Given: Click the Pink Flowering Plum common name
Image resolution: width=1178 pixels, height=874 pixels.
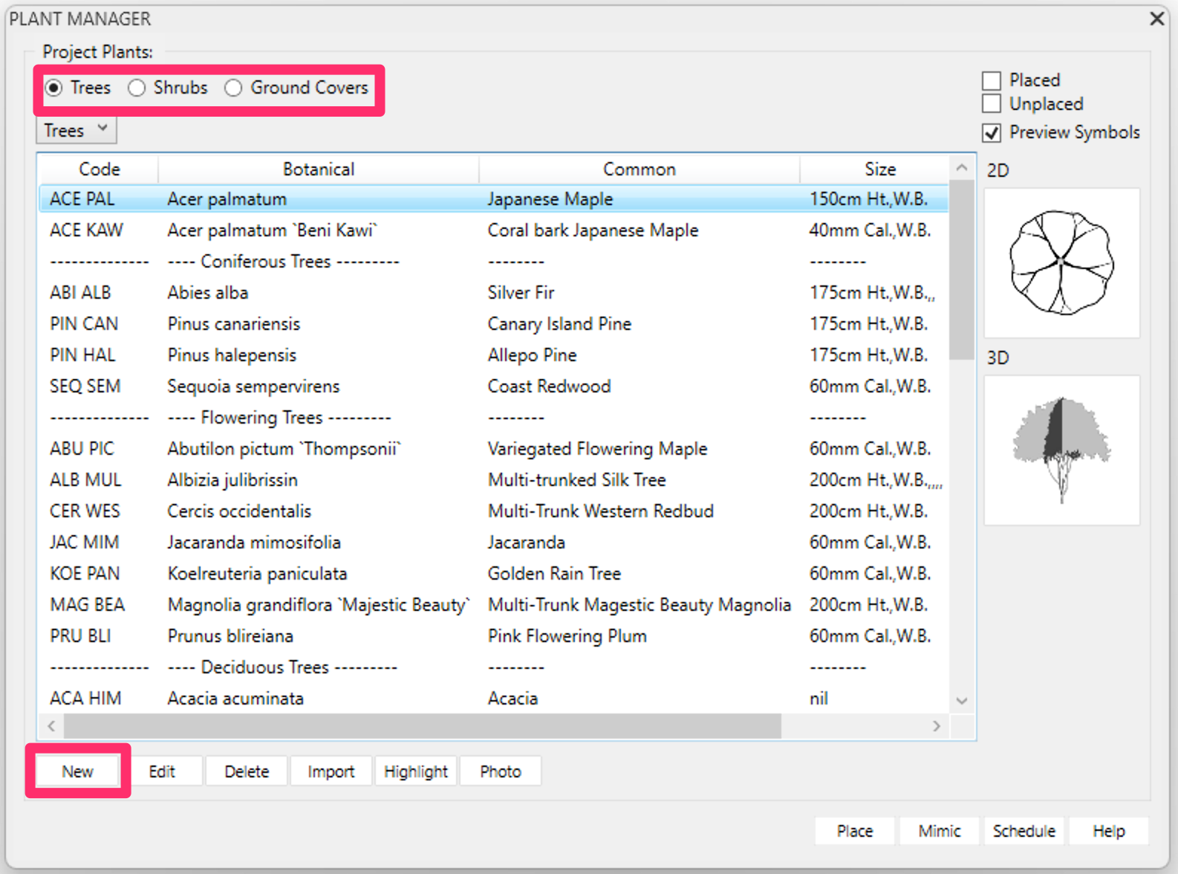Looking at the screenshot, I should point(567,636).
